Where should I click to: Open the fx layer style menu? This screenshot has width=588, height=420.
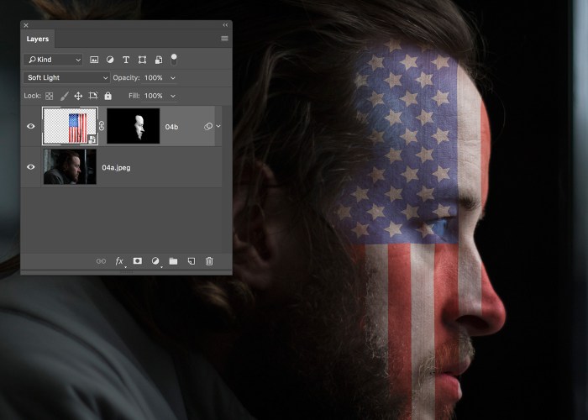pyautogui.click(x=119, y=261)
